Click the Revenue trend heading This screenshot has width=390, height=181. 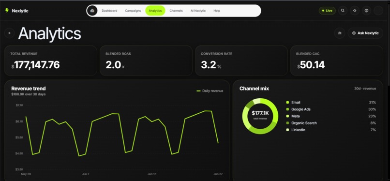pos(29,89)
